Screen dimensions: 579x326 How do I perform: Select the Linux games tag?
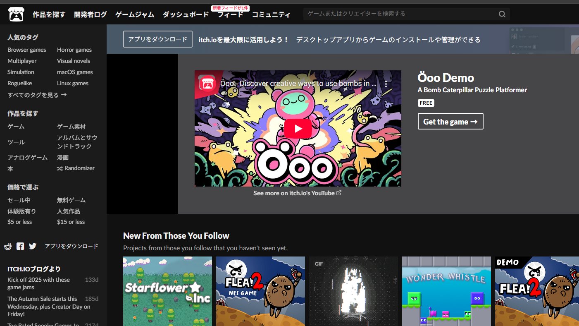pos(73,83)
